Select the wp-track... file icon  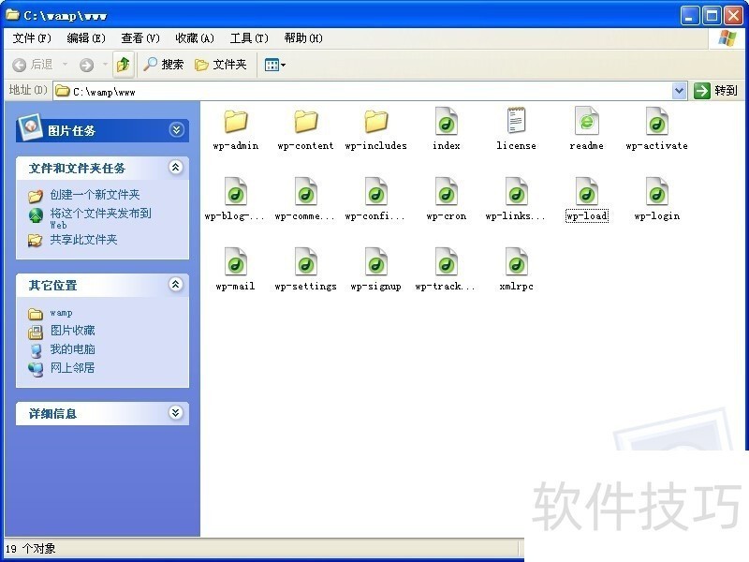447,262
